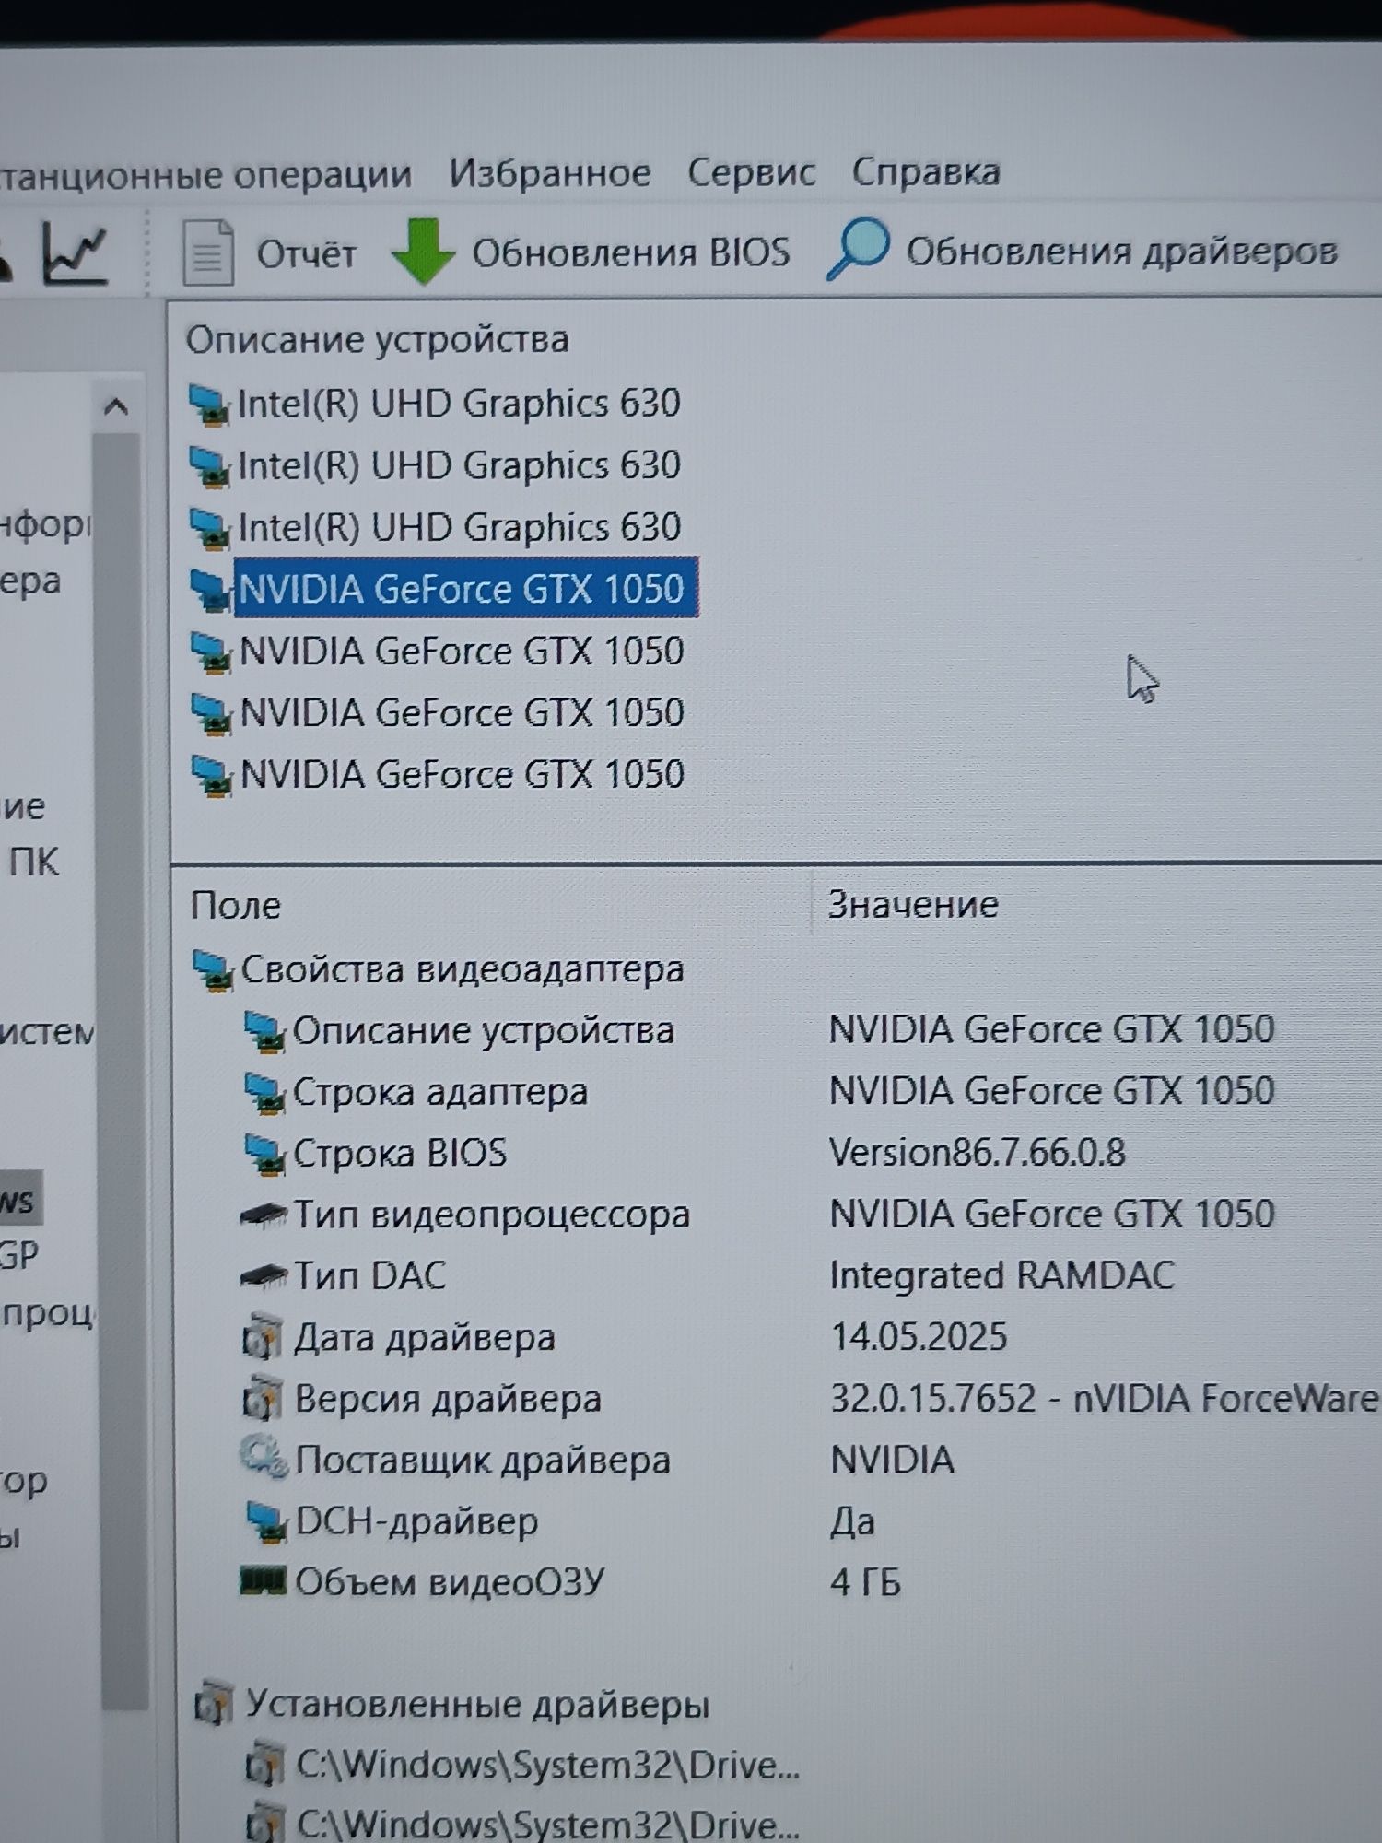Viewport: 1382px width, 1843px height.
Task: Click the Да value of DCH-драйвер
Action: pos(852,1522)
